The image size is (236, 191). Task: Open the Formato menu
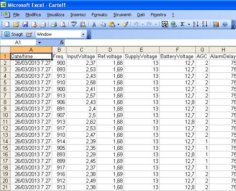pos(99,15)
